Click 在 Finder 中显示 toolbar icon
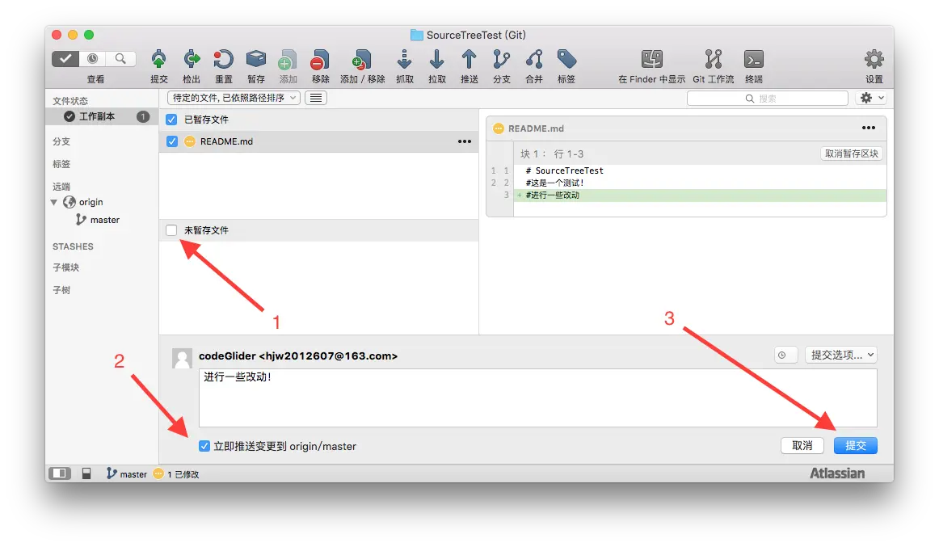The height and width of the screenshot is (547, 939). click(x=651, y=59)
